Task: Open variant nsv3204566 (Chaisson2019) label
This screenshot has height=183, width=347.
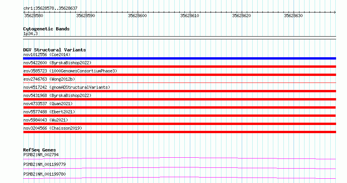Action: coord(53,128)
